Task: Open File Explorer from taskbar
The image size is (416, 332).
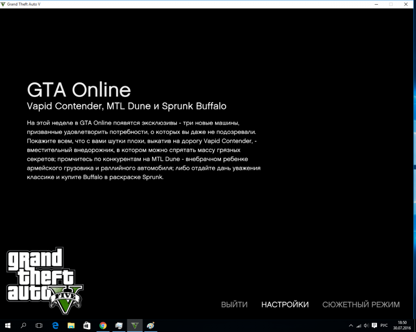Action: tap(71, 326)
